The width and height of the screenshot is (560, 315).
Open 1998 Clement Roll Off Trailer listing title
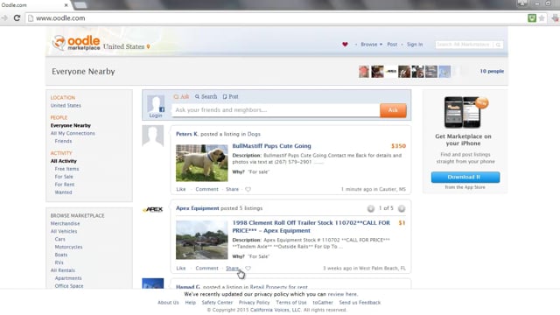[311, 227]
